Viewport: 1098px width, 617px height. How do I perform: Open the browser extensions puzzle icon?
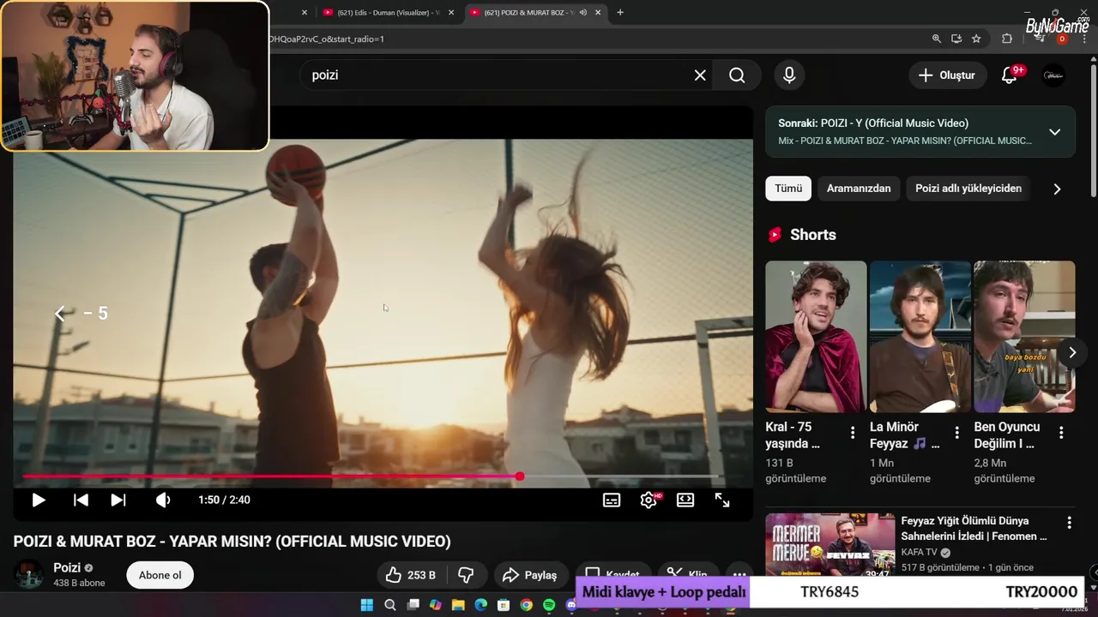(1007, 39)
